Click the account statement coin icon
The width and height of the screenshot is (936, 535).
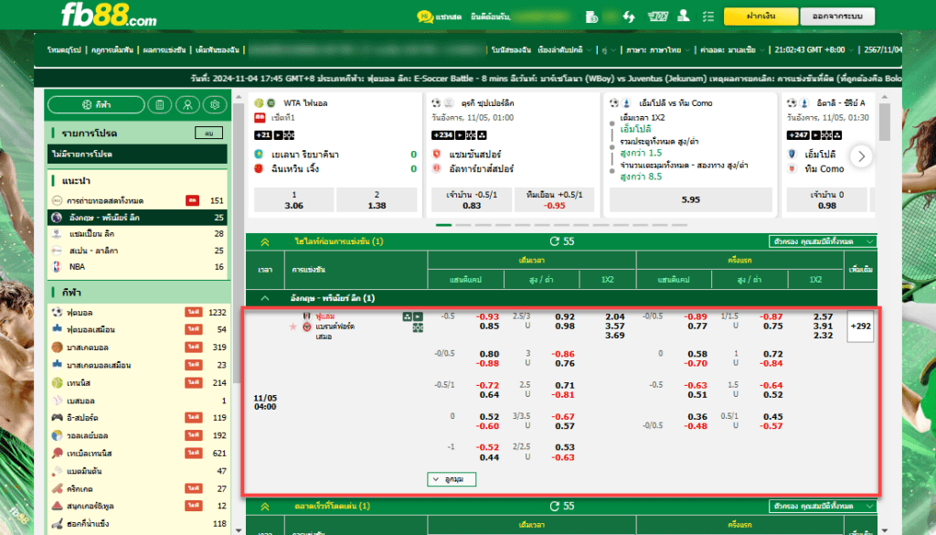592,16
